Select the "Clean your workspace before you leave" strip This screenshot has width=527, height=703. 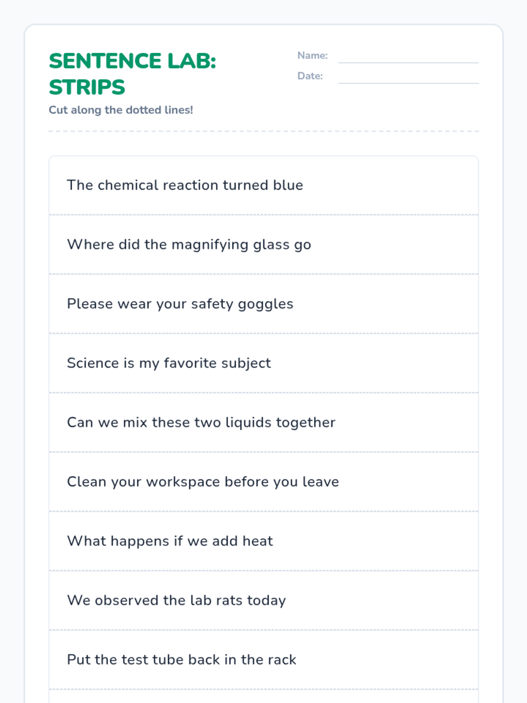coord(263,482)
